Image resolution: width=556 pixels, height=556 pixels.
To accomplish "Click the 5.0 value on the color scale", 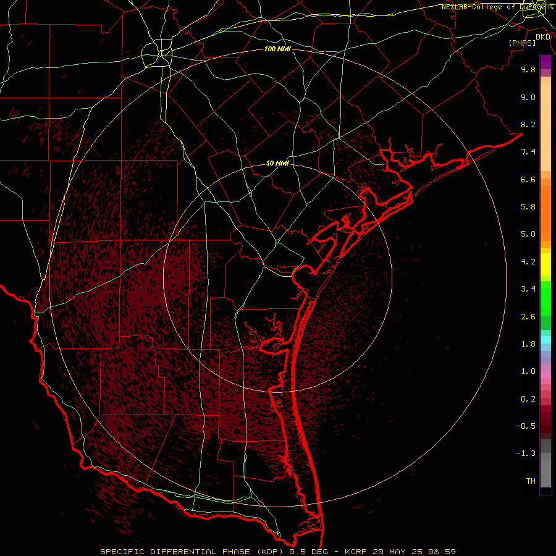I will [528, 234].
